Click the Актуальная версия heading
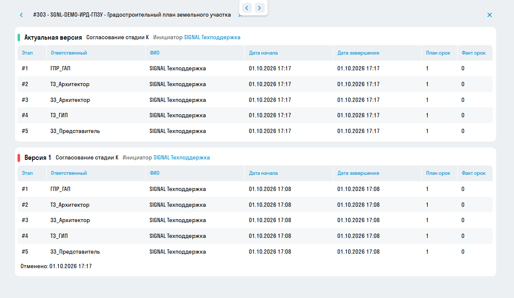Image resolution: width=514 pixels, height=298 pixels. click(x=53, y=38)
